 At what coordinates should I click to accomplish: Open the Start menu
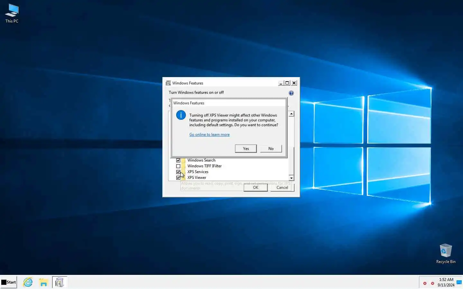coord(9,282)
